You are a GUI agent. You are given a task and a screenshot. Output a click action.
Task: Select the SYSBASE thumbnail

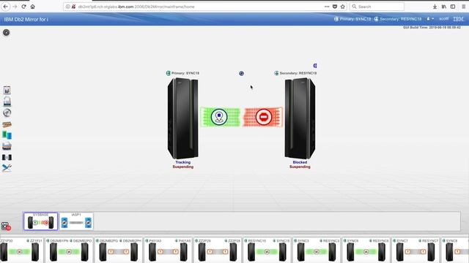pos(41,221)
